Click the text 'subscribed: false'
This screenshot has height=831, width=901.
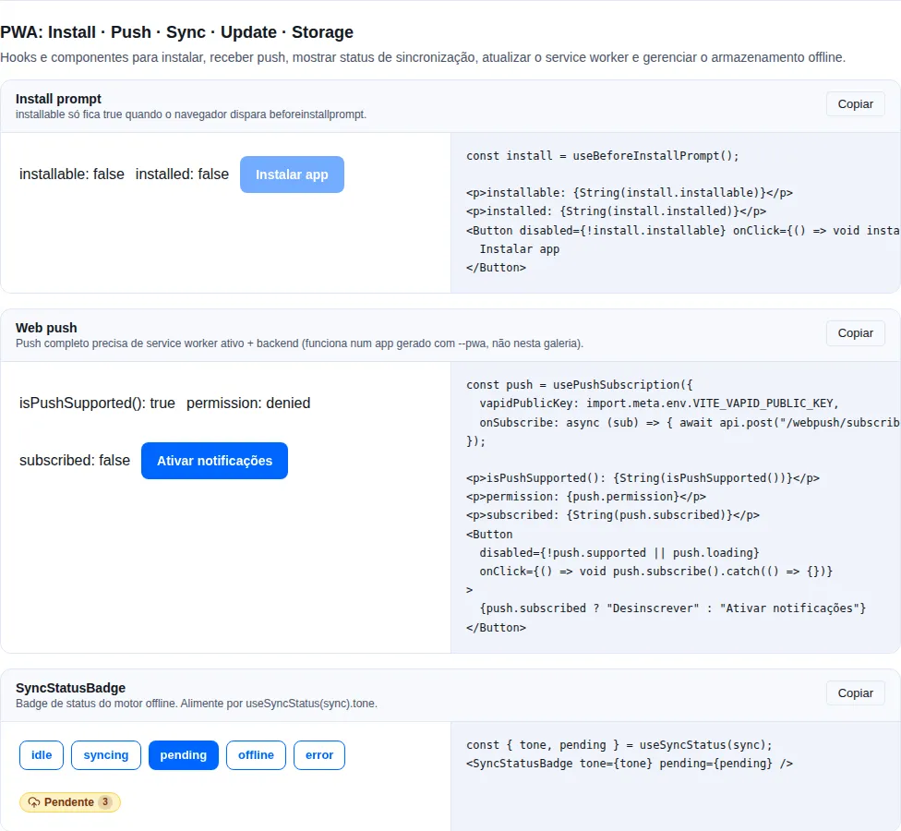(x=75, y=461)
